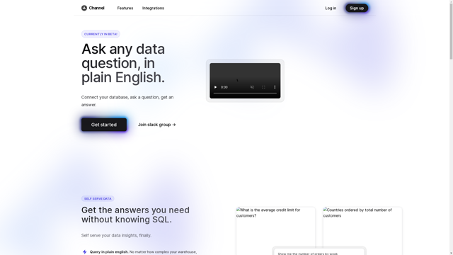Play the demo video

pyautogui.click(x=215, y=87)
